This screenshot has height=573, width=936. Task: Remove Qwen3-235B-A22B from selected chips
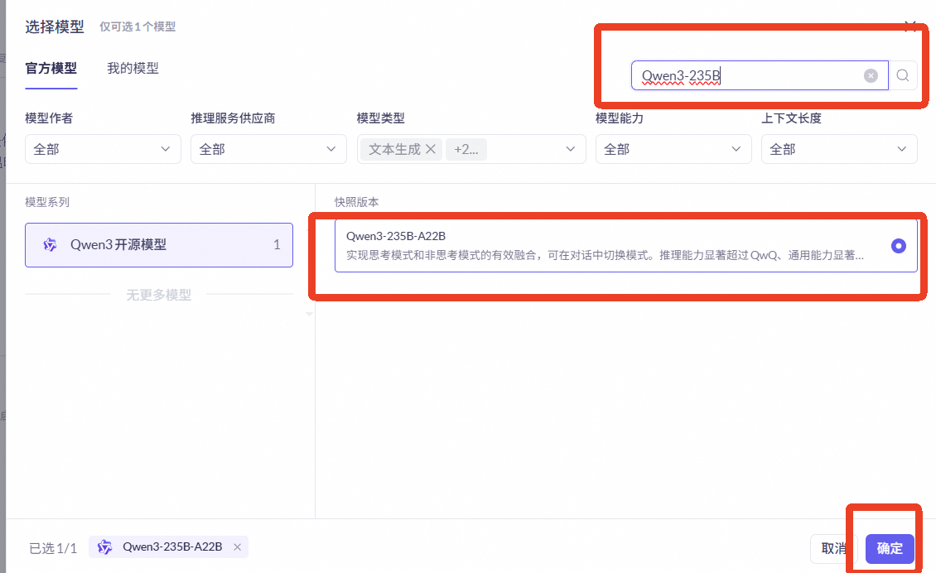point(237,547)
